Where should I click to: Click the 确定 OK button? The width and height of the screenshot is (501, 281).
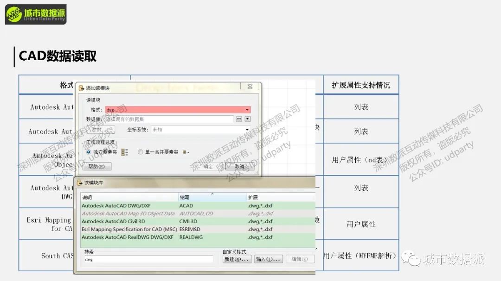tap(208, 167)
